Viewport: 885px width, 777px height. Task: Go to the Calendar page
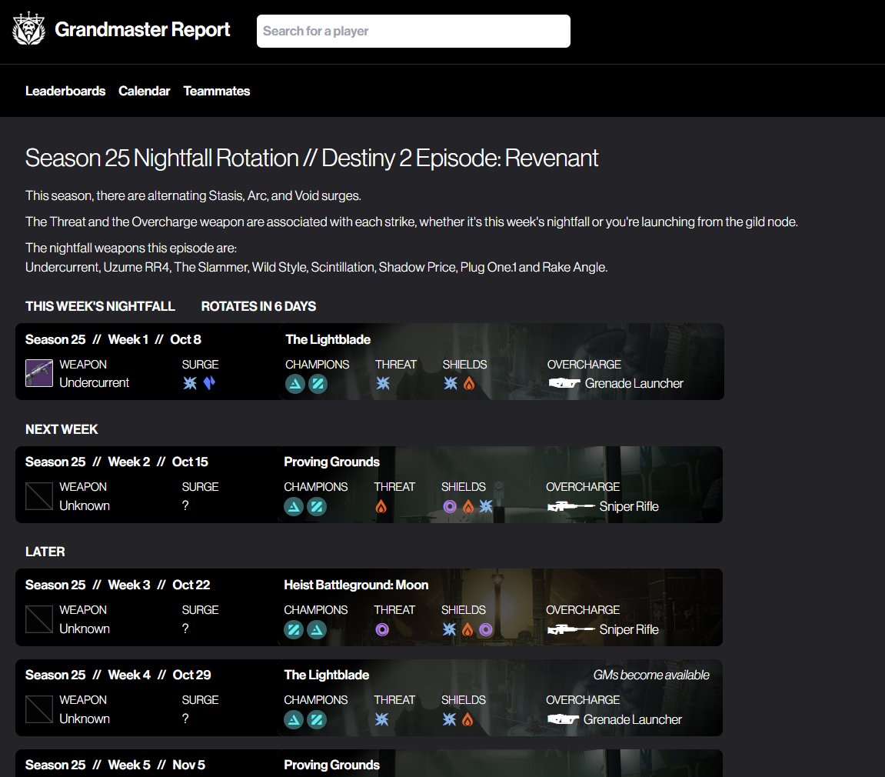click(x=144, y=91)
